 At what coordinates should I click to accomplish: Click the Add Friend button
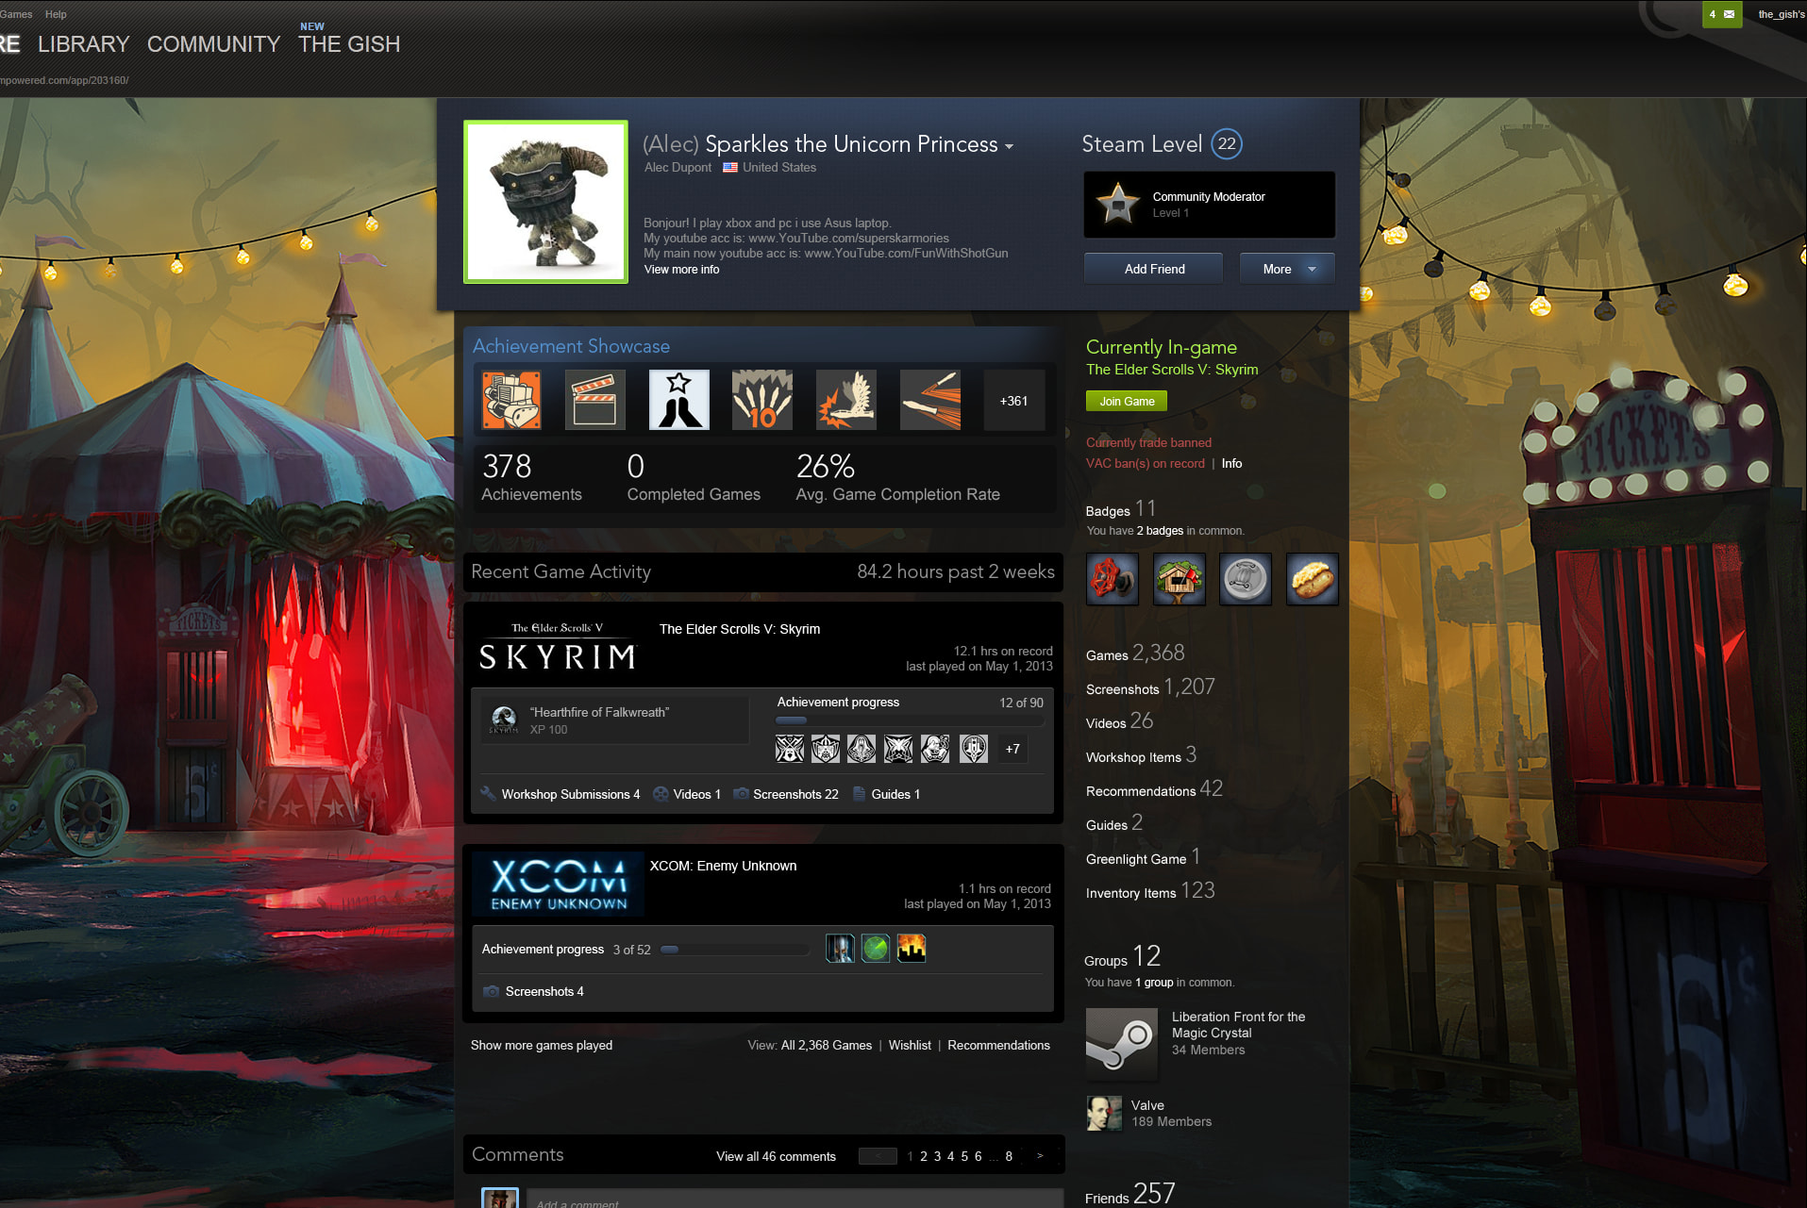(1154, 269)
